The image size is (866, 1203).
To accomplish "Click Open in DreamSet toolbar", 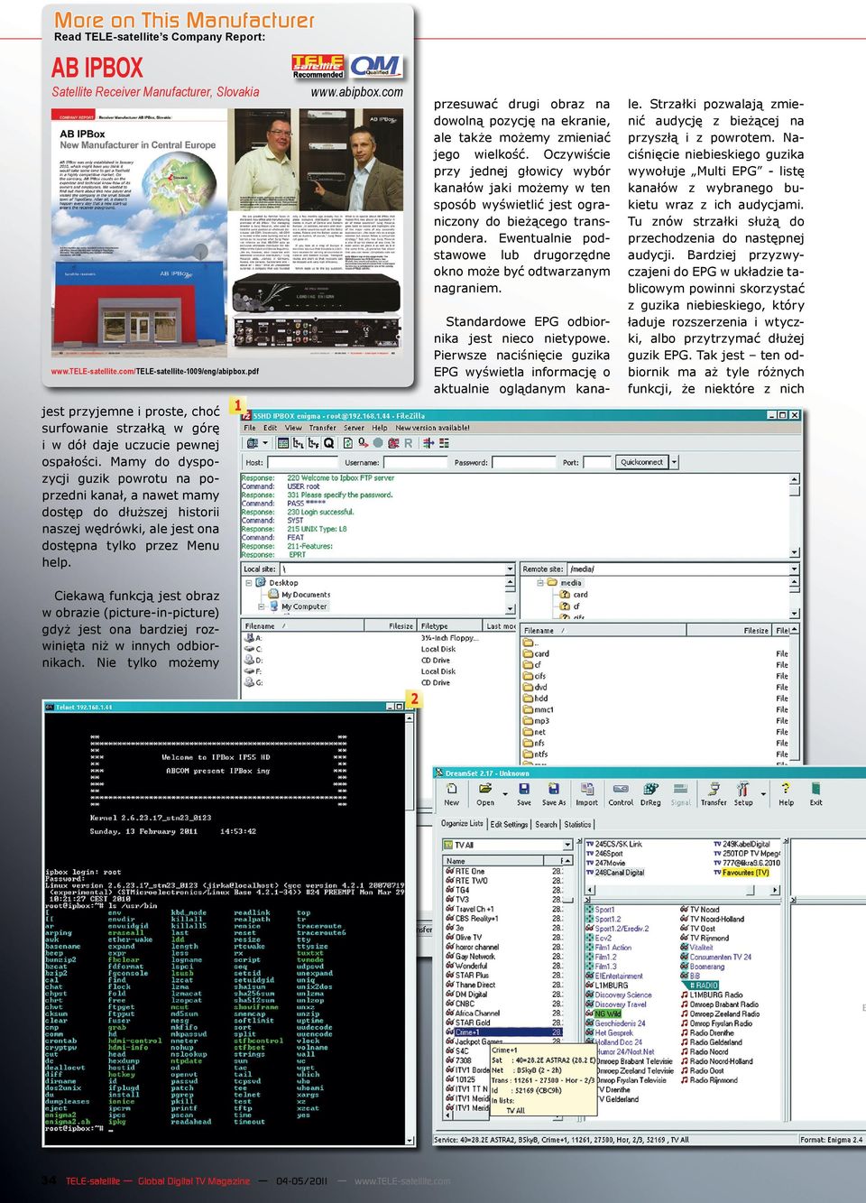I will (485, 794).
